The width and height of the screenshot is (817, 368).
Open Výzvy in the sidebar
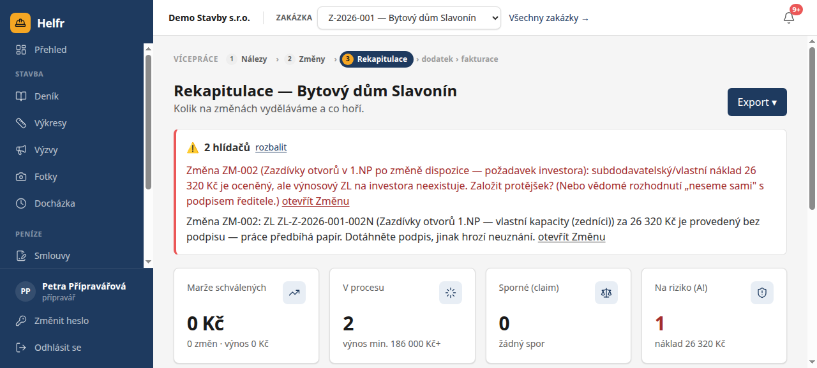pos(71,150)
